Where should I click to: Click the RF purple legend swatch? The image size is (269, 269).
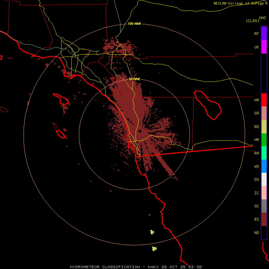point(264,33)
